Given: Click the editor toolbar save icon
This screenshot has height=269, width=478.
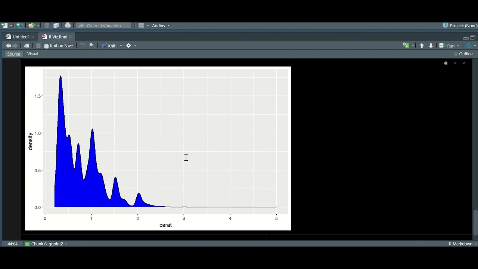Looking at the screenshot, I should tap(38, 46).
